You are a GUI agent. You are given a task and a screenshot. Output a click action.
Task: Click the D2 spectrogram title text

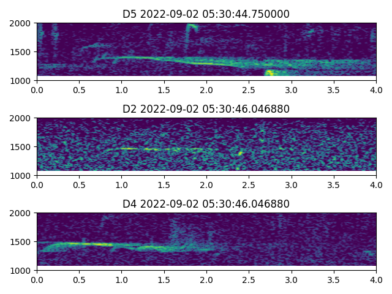206,109
